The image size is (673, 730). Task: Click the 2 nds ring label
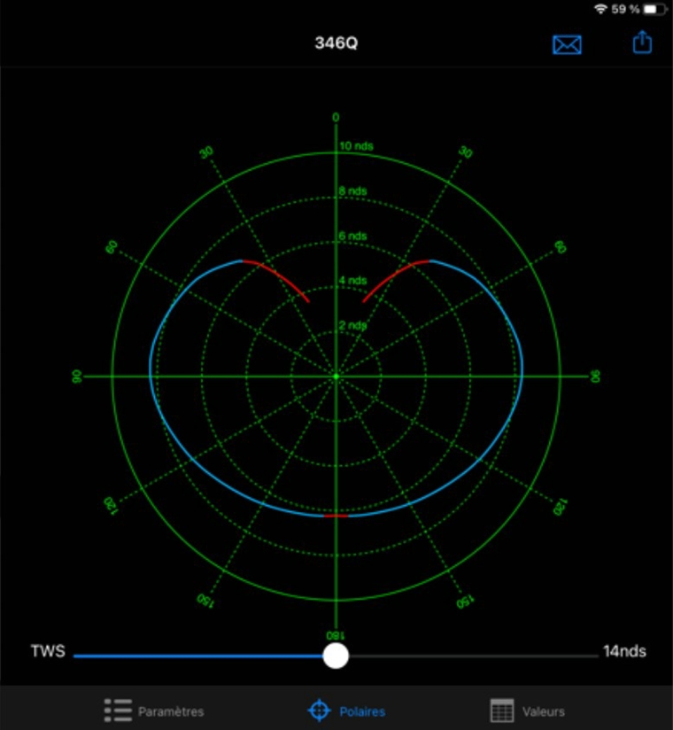[353, 325]
